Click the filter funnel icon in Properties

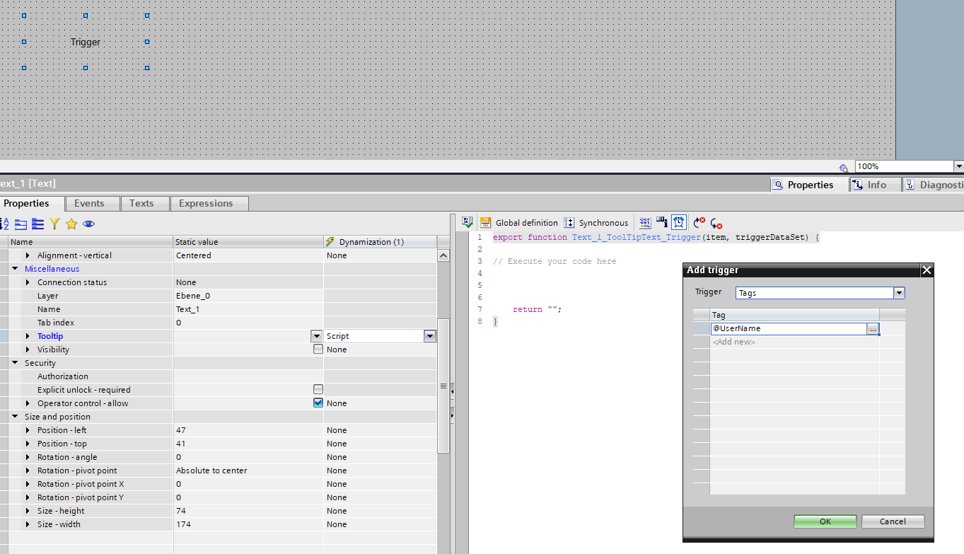point(54,224)
